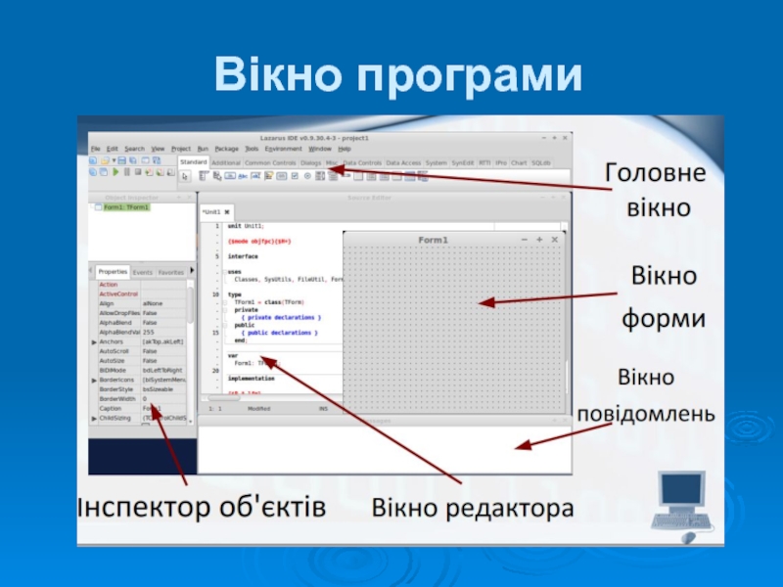Image resolution: width=783 pixels, height=587 pixels.
Task: Switch to the Dialogs palette tab
Action: pyautogui.click(x=310, y=162)
